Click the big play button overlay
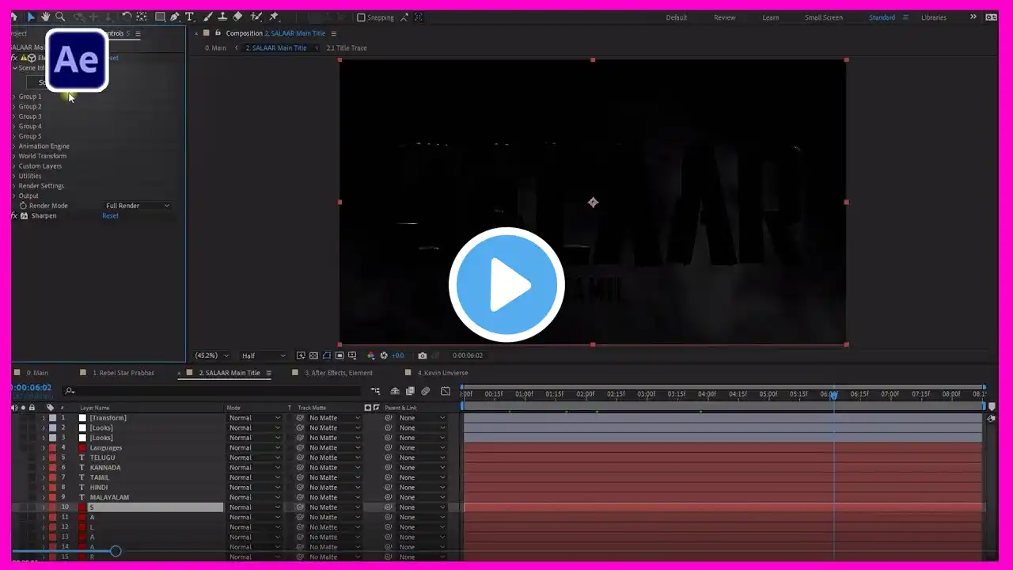The height and width of the screenshot is (570, 1013). point(506,285)
